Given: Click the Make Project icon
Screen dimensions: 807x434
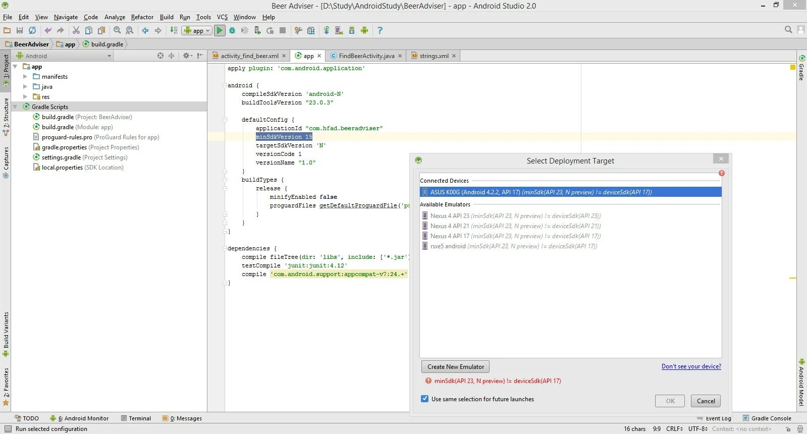Looking at the screenshot, I should click(174, 30).
